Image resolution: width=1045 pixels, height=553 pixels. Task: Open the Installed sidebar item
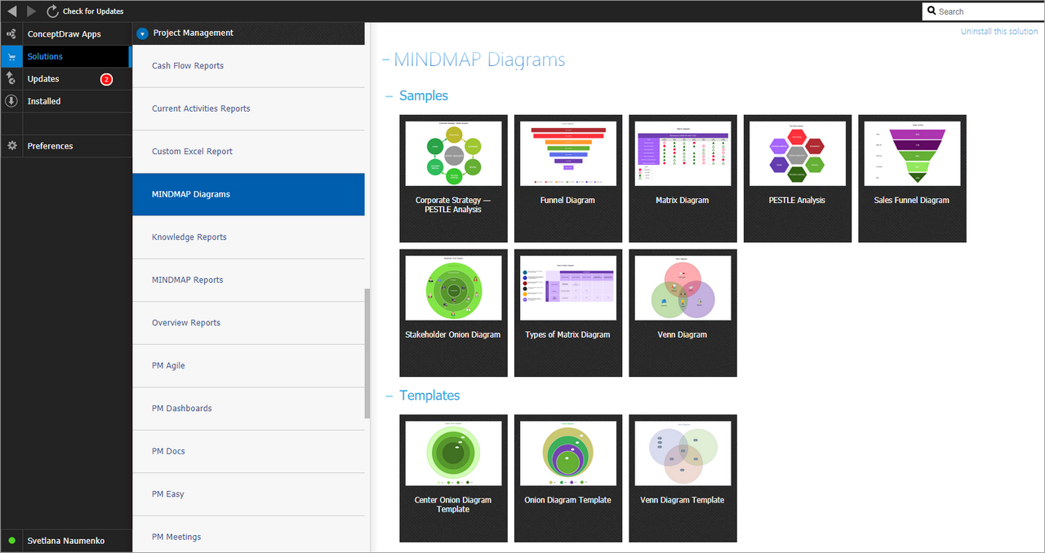pos(65,101)
